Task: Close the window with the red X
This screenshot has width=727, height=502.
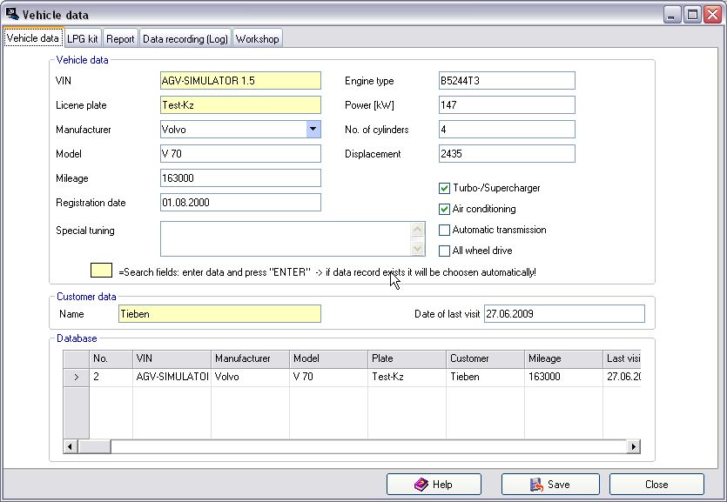Action: tap(712, 15)
